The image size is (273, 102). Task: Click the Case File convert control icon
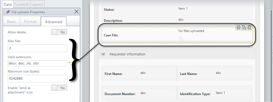[x=244, y=27]
